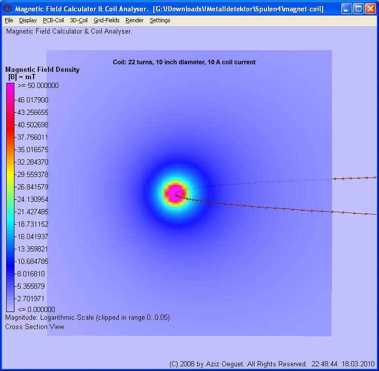Open the Render menu
Image resolution: width=379 pixels, height=371 pixels.
(x=134, y=20)
